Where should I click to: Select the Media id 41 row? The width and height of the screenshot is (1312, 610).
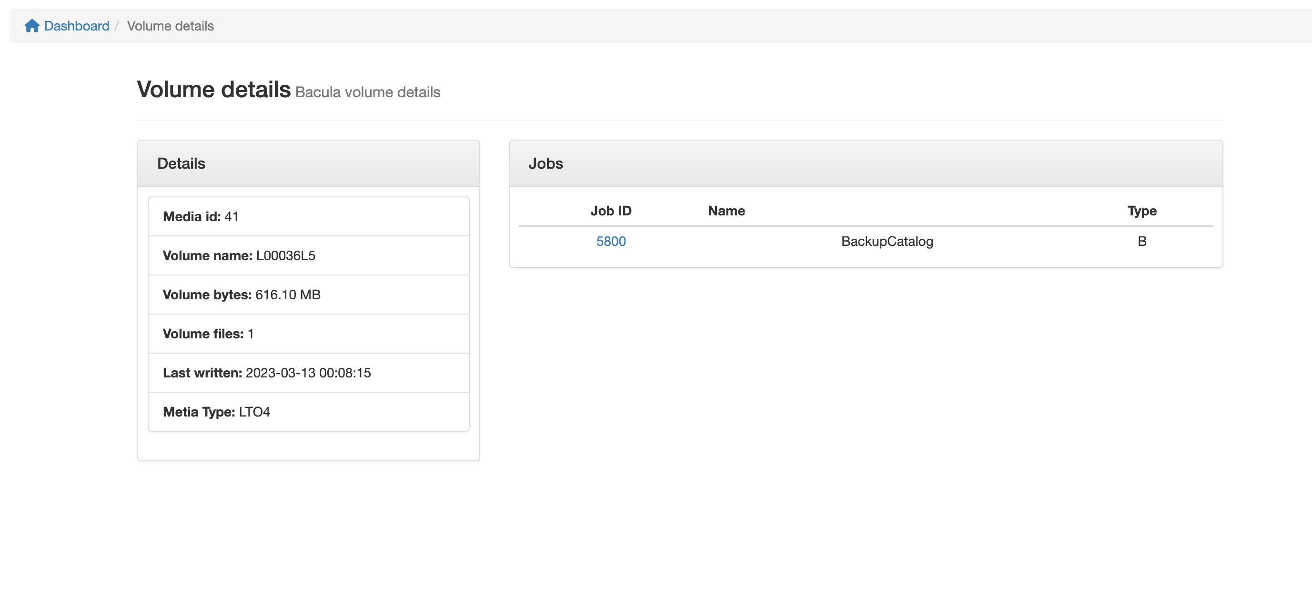[308, 216]
